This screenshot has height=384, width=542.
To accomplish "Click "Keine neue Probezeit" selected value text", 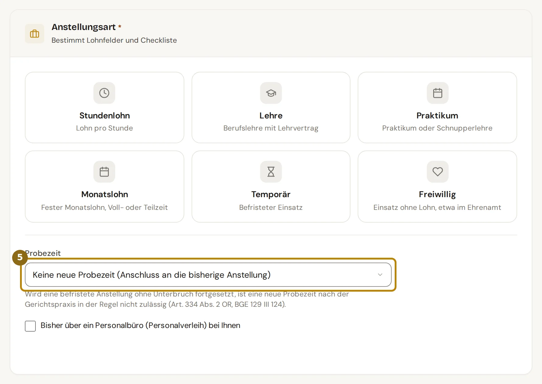I will tap(152, 275).
